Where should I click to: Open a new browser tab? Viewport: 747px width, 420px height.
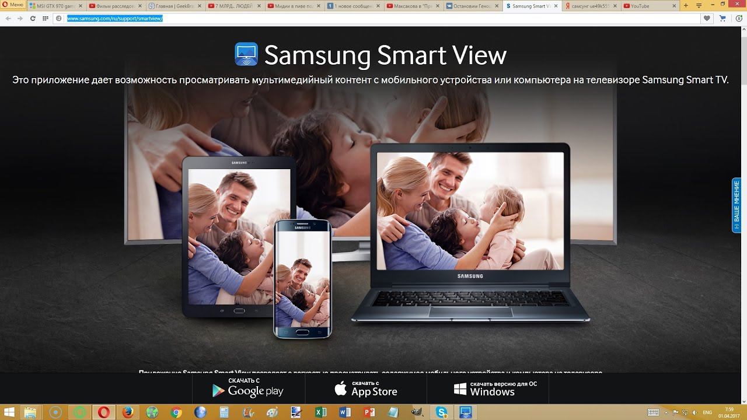point(687,6)
